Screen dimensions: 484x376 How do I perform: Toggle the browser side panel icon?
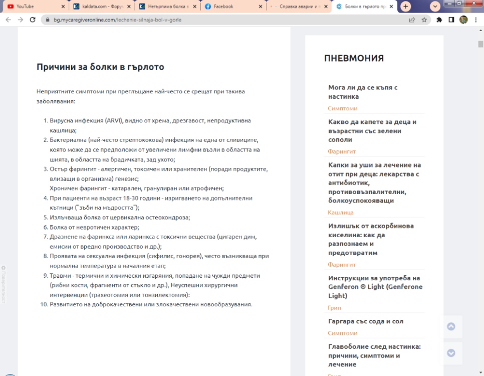coord(451,20)
